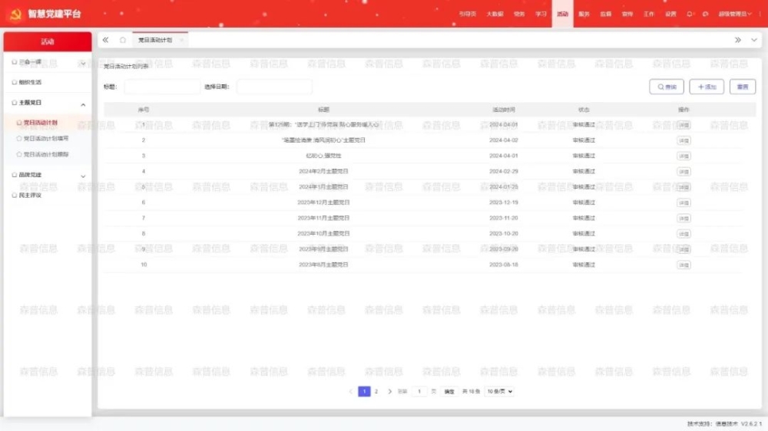Click the jump-to page number input

(419, 391)
